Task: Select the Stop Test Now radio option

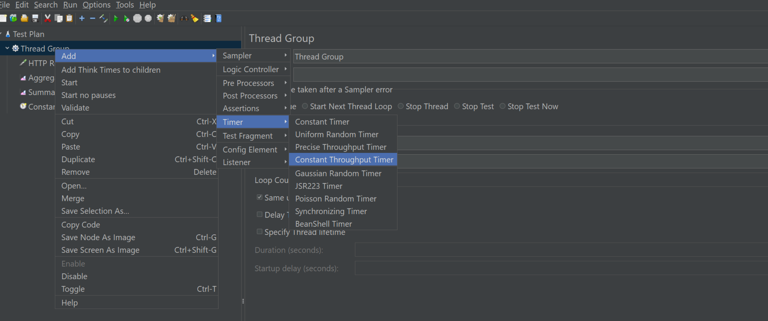Action: (x=502, y=106)
